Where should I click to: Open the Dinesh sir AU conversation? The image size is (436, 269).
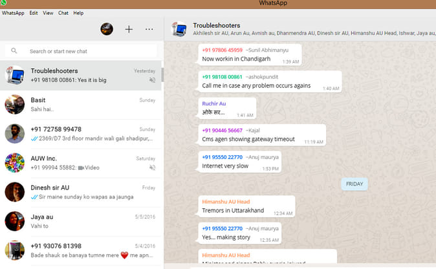click(84, 191)
